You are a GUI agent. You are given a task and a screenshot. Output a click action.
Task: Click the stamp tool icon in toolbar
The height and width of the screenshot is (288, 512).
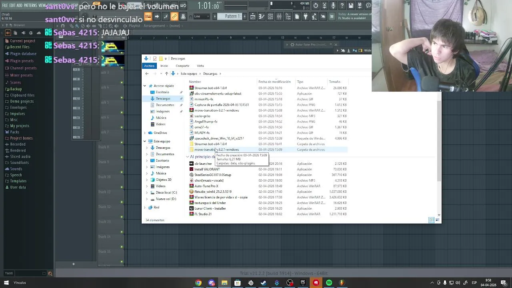point(183,16)
